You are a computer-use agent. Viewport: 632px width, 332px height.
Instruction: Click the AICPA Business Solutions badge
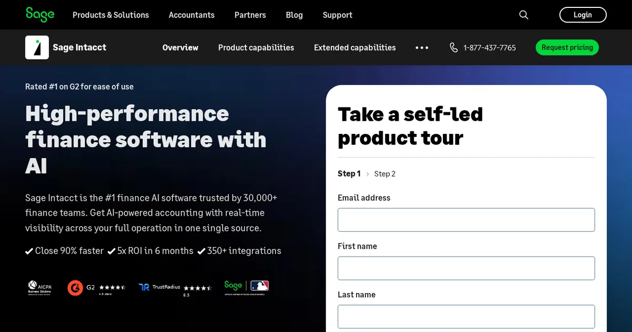click(39, 287)
